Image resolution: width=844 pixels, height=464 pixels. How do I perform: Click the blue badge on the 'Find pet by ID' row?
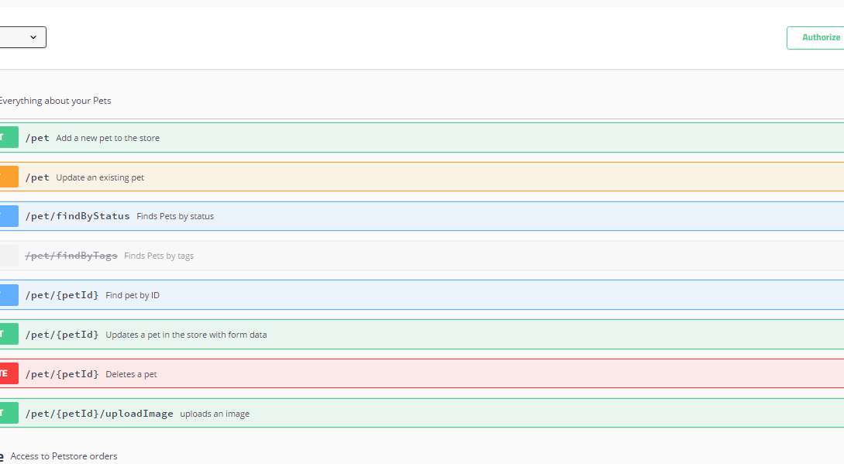[8, 295]
